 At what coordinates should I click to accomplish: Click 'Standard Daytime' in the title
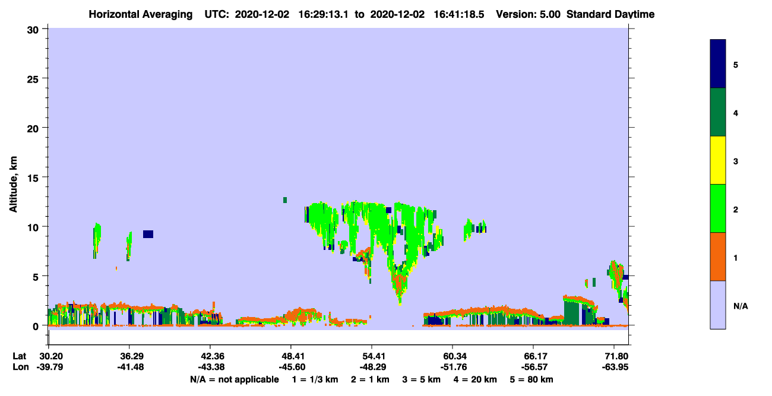tap(610, 14)
